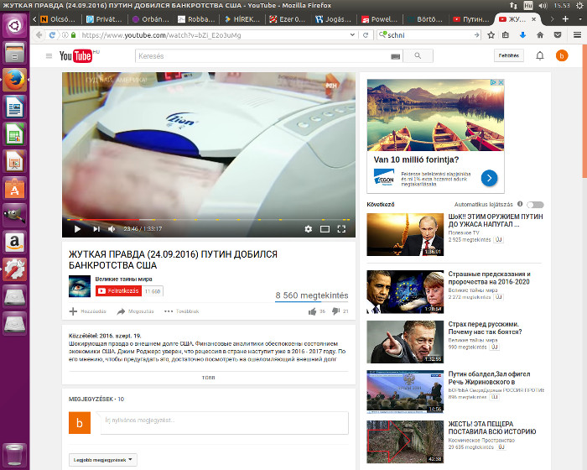Mute the video with the speaker icon
Viewport: 587px width, 470px height.
112,228
